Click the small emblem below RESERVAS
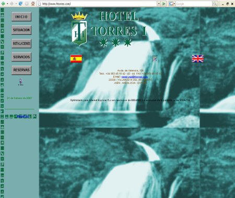 pos(21,82)
